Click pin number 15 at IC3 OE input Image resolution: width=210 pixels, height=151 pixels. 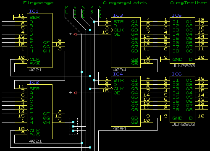105,32
